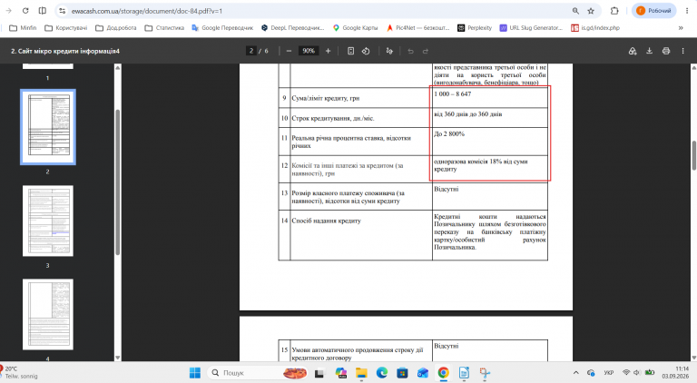Open PDF viewer more actions menu
The width and height of the screenshot is (697, 383).
[x=683, y=51]
